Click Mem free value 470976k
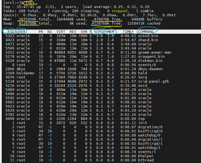 click(x=101, y=19)
